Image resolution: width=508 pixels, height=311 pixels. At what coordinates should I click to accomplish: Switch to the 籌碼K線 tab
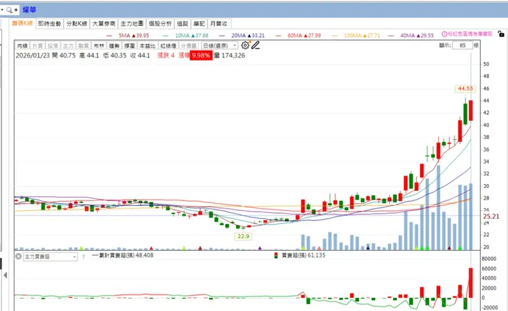point(23,23)
